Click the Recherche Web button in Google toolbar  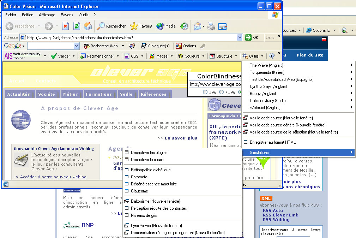click(x=101, y=46)
